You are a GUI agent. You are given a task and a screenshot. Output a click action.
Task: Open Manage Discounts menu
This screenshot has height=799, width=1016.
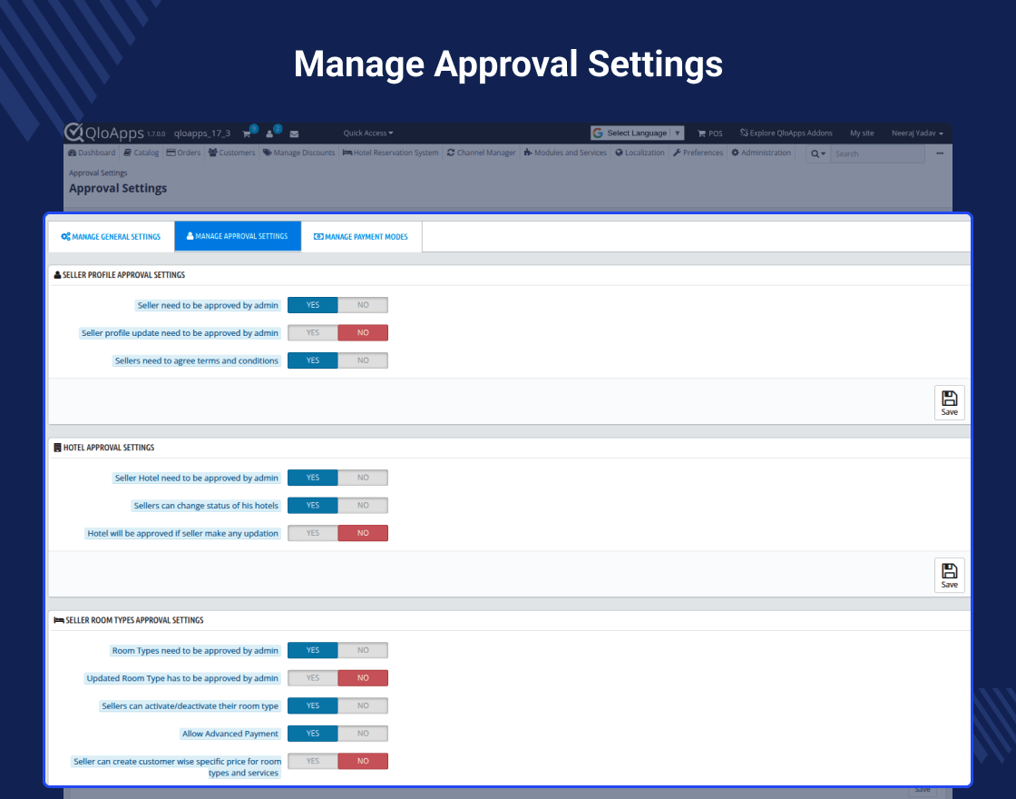pyautogui.click(x=298, y=153)
